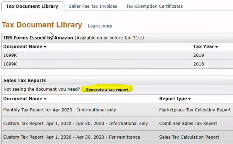The image size is (233, 144).
Task: Sort IRS forms by Document Name arrow
Action: pyautogui.click(x=45, y=47)
